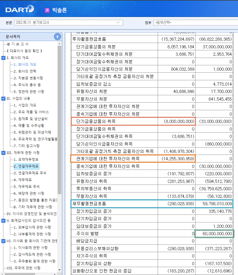This screenshot has width=238, height=275.
Task: Collapse the 문서목차 panel with blue arrow
Action: tap(57, 36)
